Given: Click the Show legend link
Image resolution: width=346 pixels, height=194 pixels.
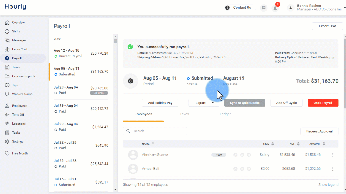Looking at the screenshot, I should click(328, 185).
